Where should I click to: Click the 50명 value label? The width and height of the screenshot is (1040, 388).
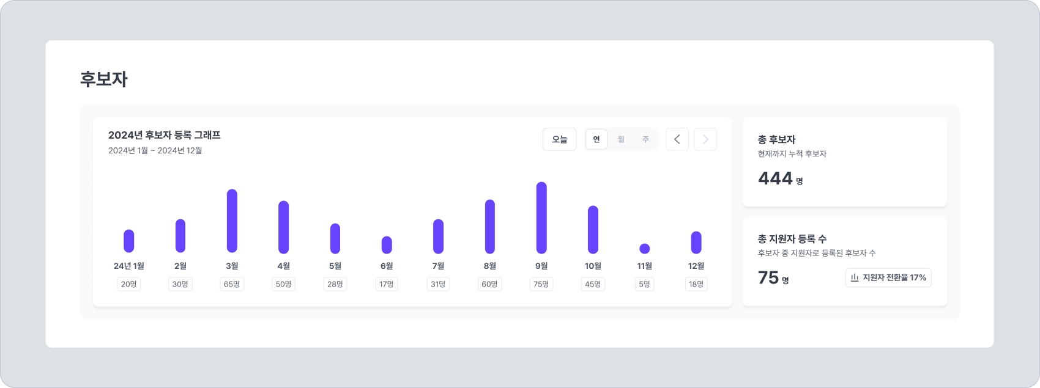tap(283, 284)
